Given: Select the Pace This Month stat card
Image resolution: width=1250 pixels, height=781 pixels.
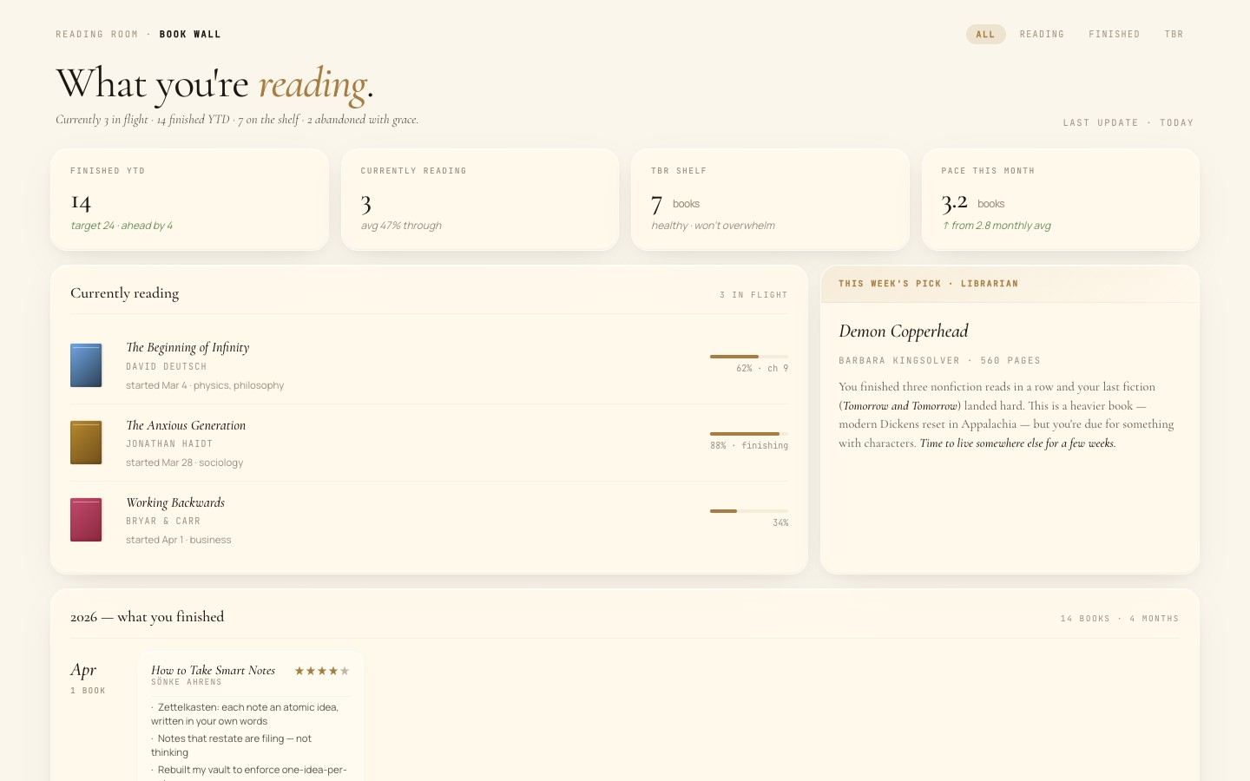Looking at the screenshot, I should click(1061, 200).
